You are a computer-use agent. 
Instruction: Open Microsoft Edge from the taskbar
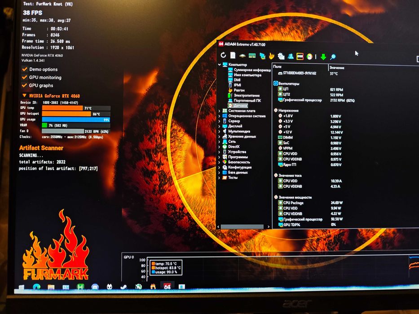37,287
